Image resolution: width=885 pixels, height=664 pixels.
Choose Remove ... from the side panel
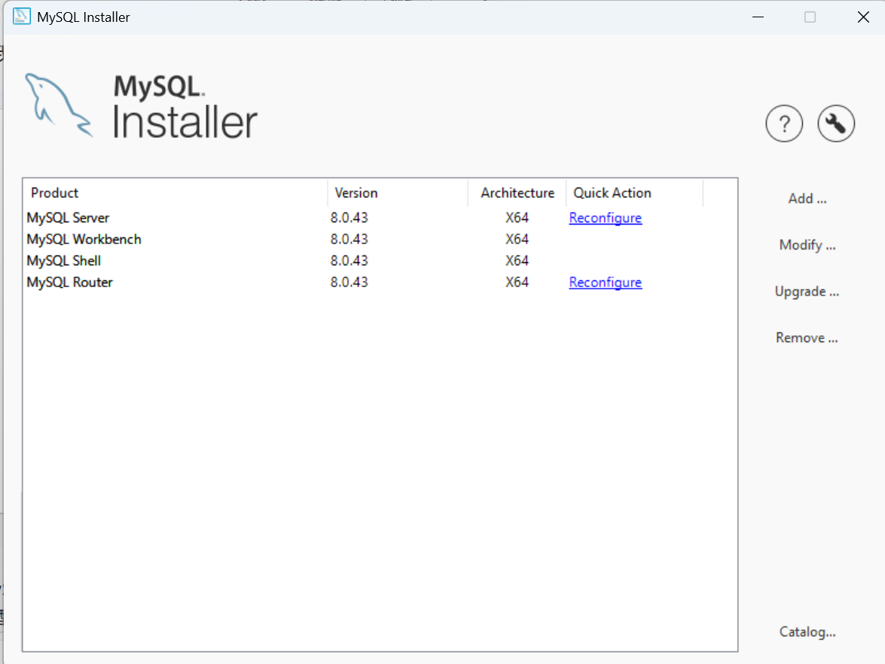807,338
